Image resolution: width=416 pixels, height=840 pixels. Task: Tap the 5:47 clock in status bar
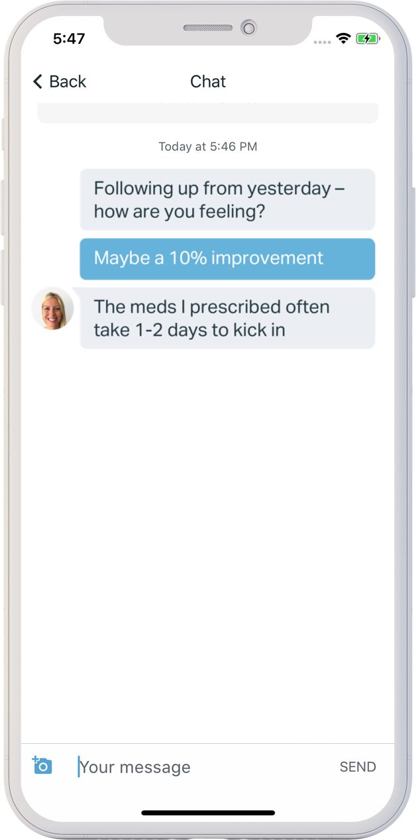point(69,39)
